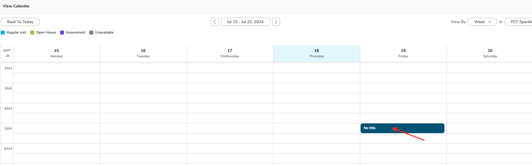Open the No title event on Friday
The width and height of the screenshot is (532, 166).
click(x=402, y=128)
